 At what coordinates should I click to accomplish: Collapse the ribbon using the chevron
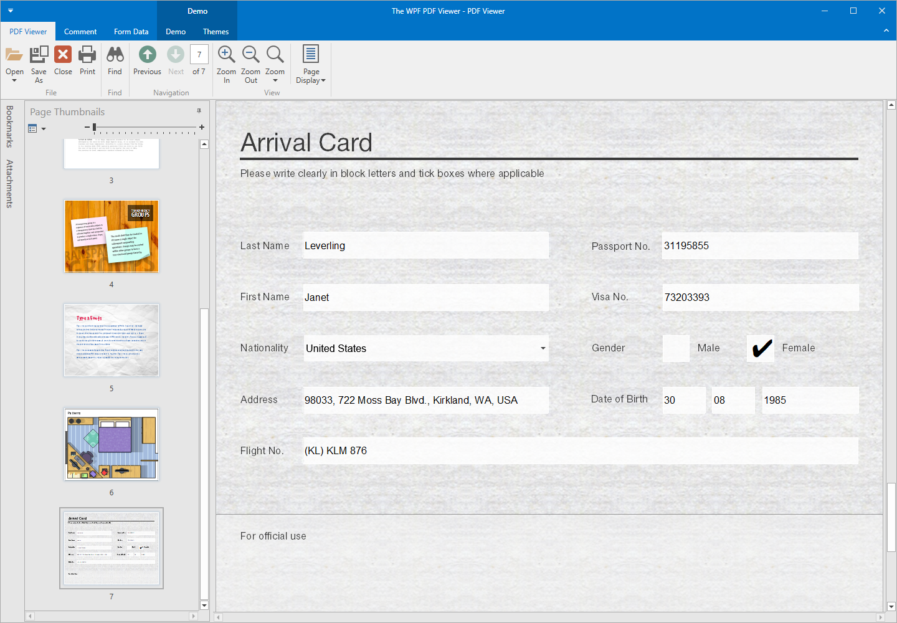click(886, 31)
